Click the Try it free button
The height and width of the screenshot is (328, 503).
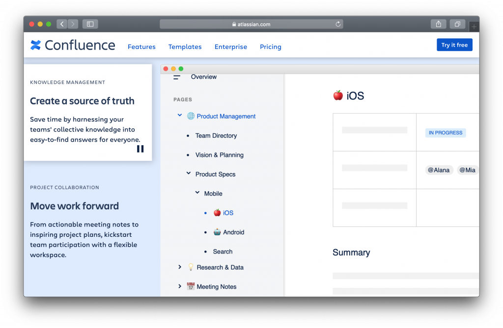(x=454, y=45)
